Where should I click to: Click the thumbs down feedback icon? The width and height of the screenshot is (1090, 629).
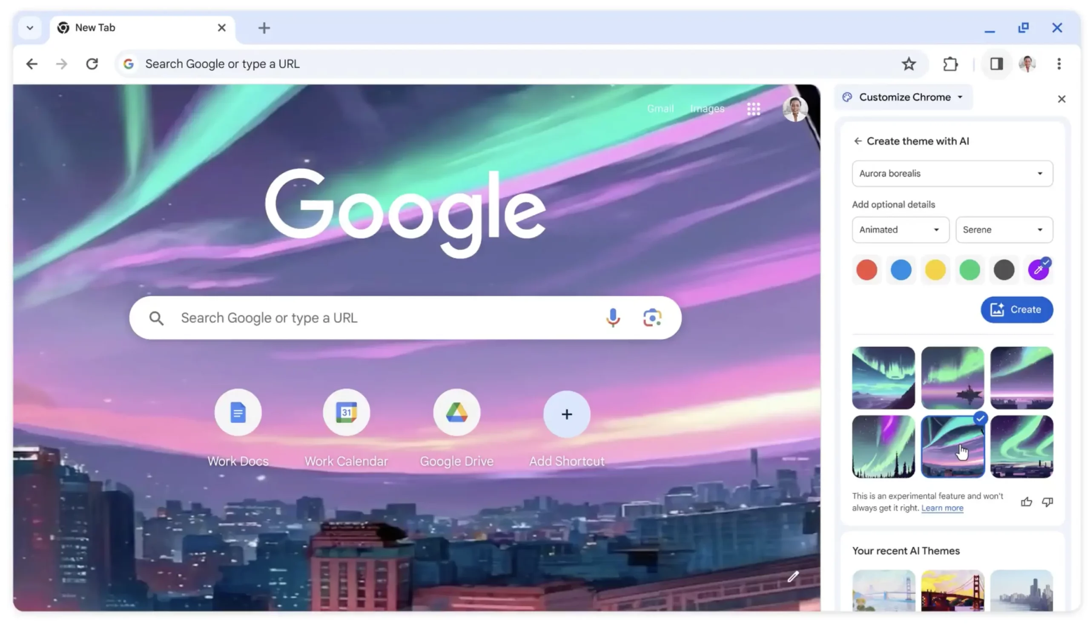coord(1047,502)
